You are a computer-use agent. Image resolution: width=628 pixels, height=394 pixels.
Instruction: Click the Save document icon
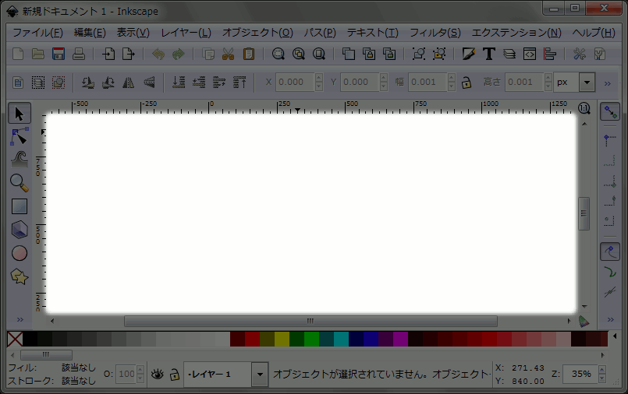click(x=58, y=54)
